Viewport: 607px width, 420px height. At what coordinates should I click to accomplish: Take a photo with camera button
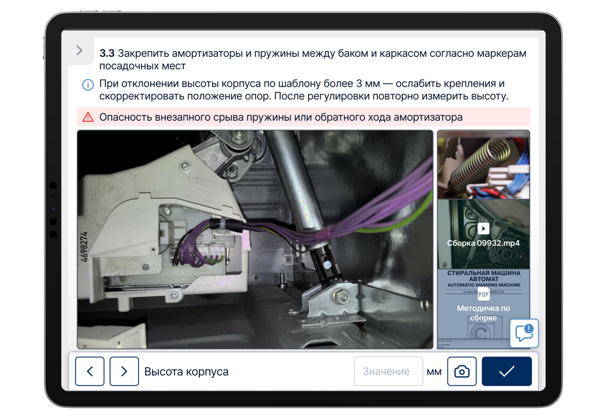pyautogui.click(x=462, y=371)
